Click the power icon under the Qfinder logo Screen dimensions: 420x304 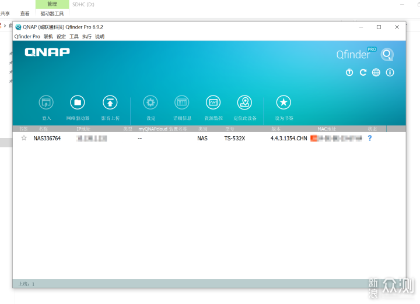[x=349, y=72]
